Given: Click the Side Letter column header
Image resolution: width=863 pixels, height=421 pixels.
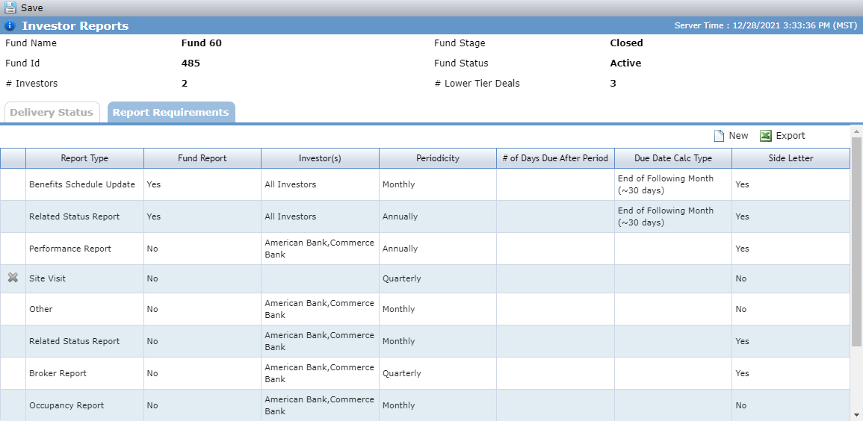Looking at the screenshot, I should point(791,158).
